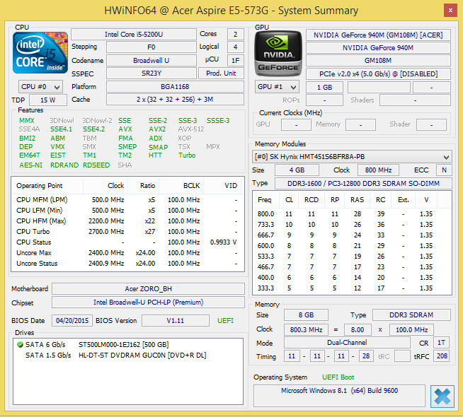Click the UEFI Boot label
This screenshot has width=463, height=417.
pyautogui.click(x=338, y=377)
